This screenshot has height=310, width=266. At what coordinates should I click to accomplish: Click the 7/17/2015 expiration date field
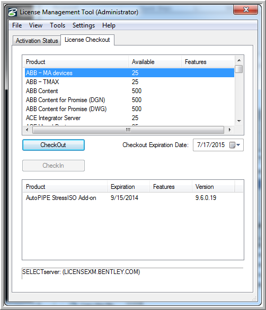point(211,145)
